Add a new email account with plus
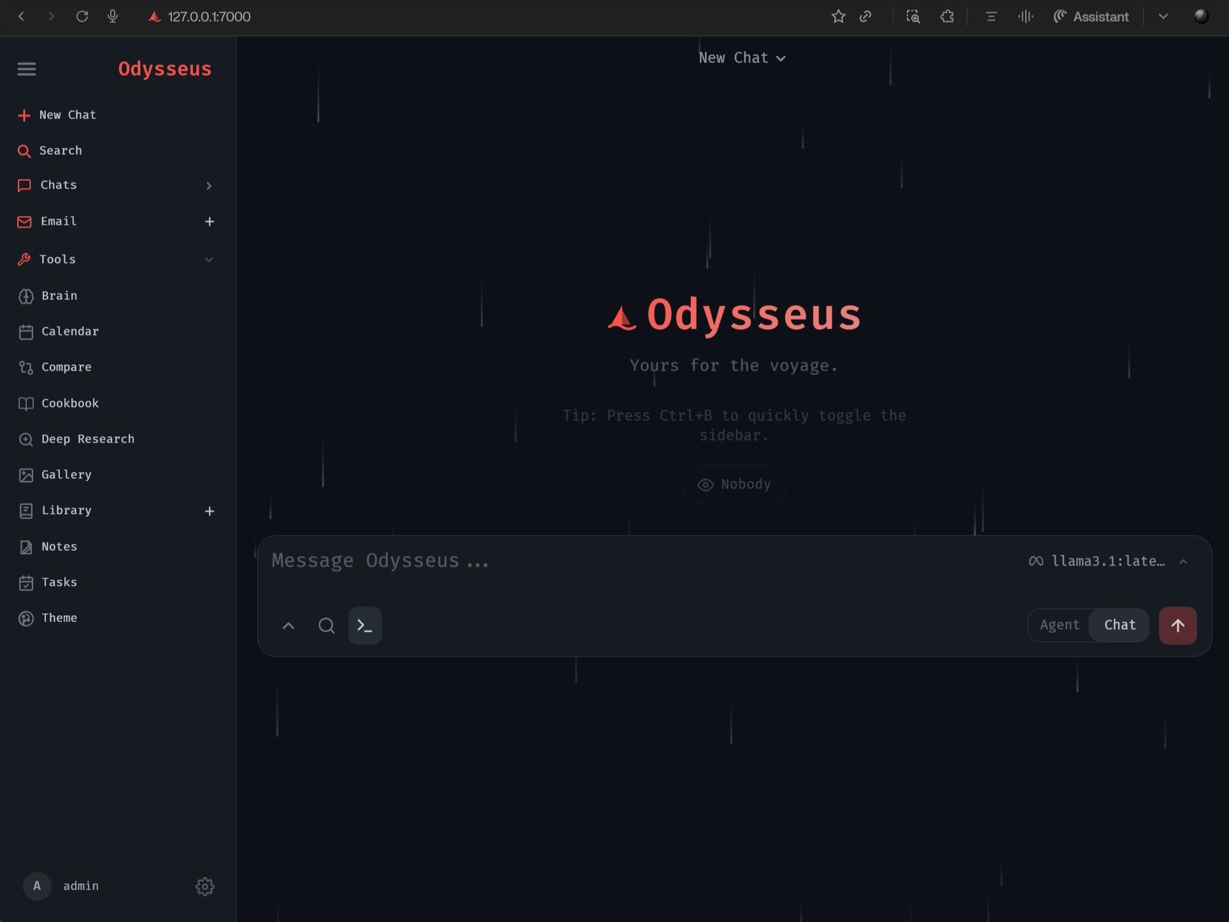Screen dimensions: 1229x922 210,222
